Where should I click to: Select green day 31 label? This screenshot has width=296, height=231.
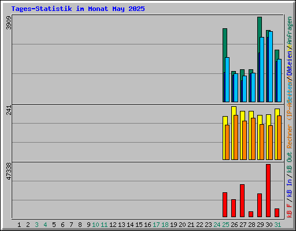tap(277, 225)
